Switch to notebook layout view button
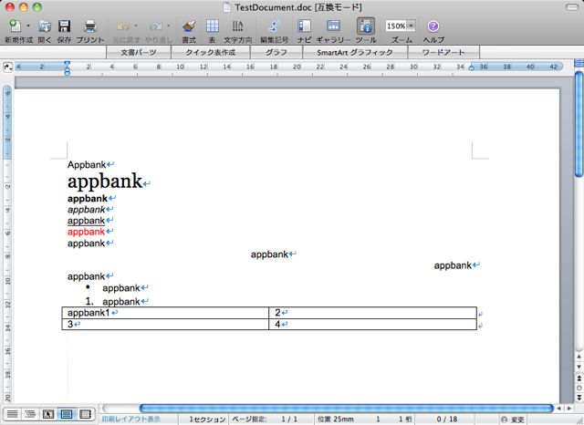 coord(85,414)
